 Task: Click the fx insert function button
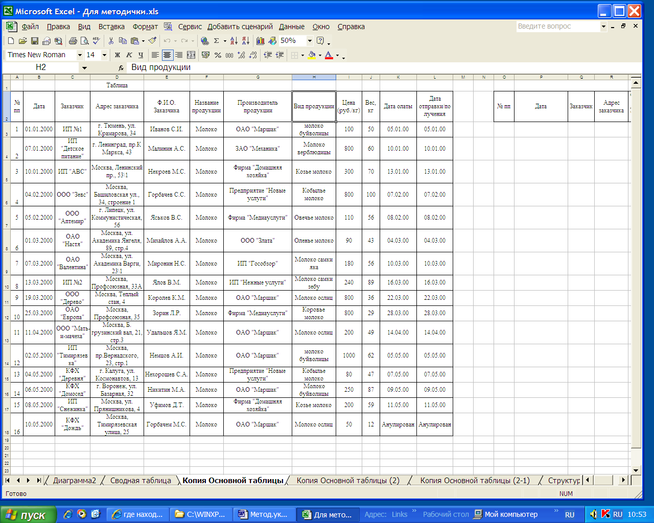click(121, 67)
